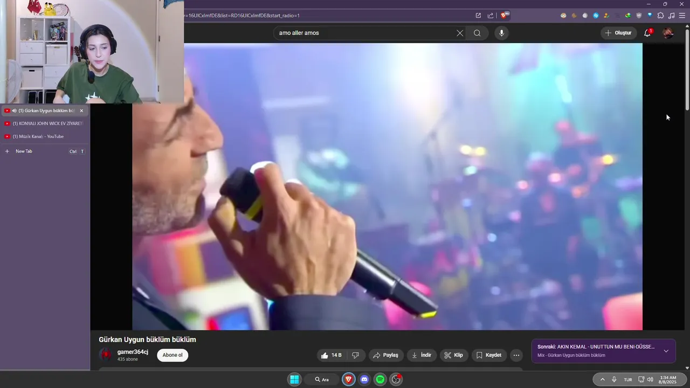Open OBS Studio from the taskbar

pos(396,379)
